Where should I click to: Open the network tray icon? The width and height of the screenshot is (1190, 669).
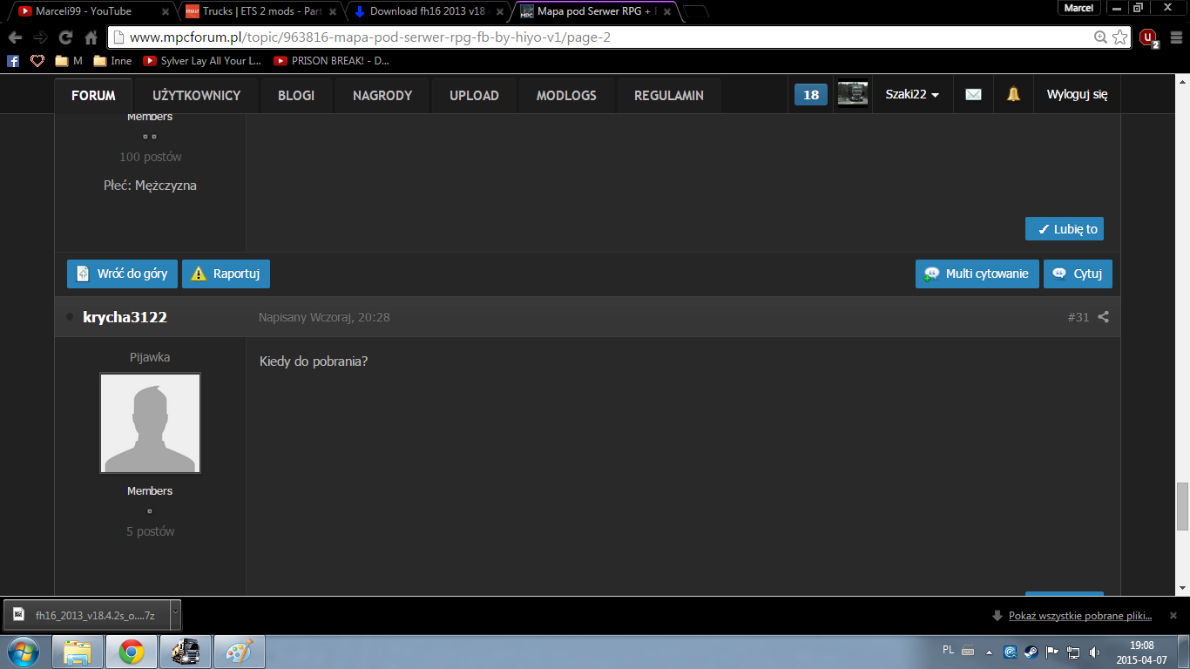[1073, 652]
